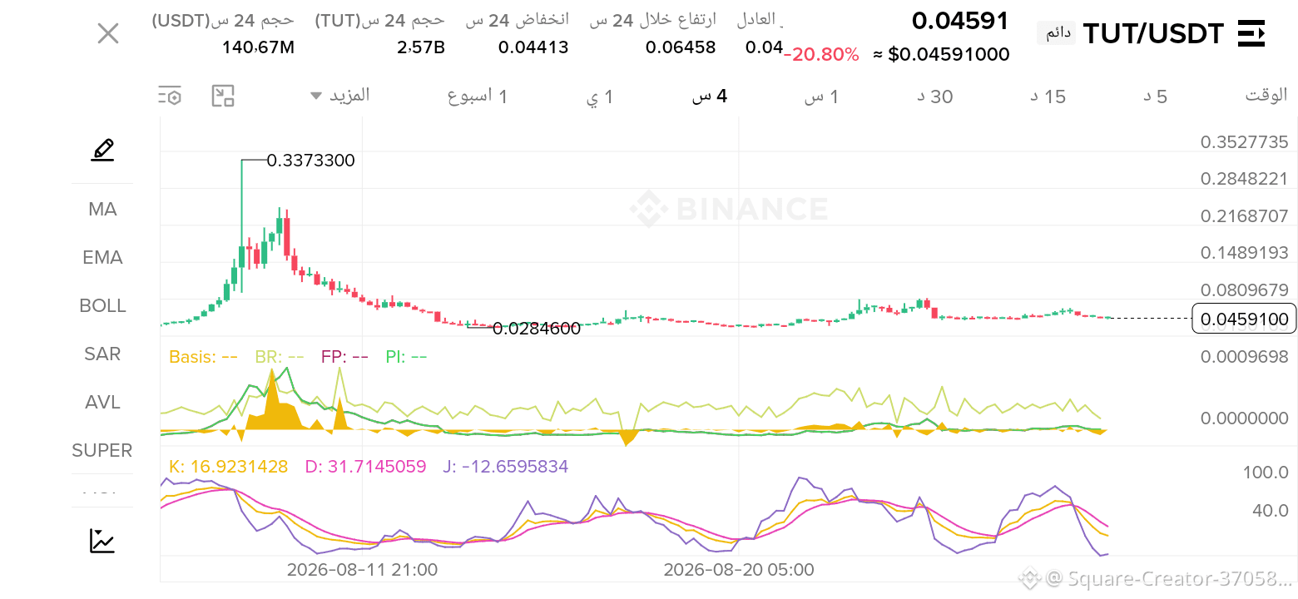Click the 24h low value 0.04413
The height and width of the screenshot is (599, 1298).
[533, 47]
